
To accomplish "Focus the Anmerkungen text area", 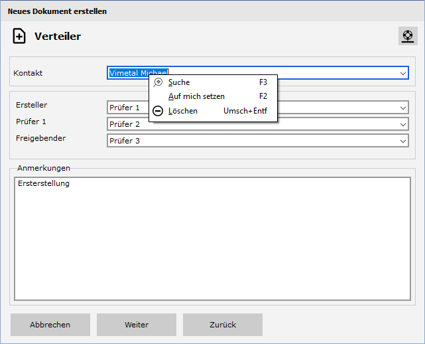I will (212, 239).
